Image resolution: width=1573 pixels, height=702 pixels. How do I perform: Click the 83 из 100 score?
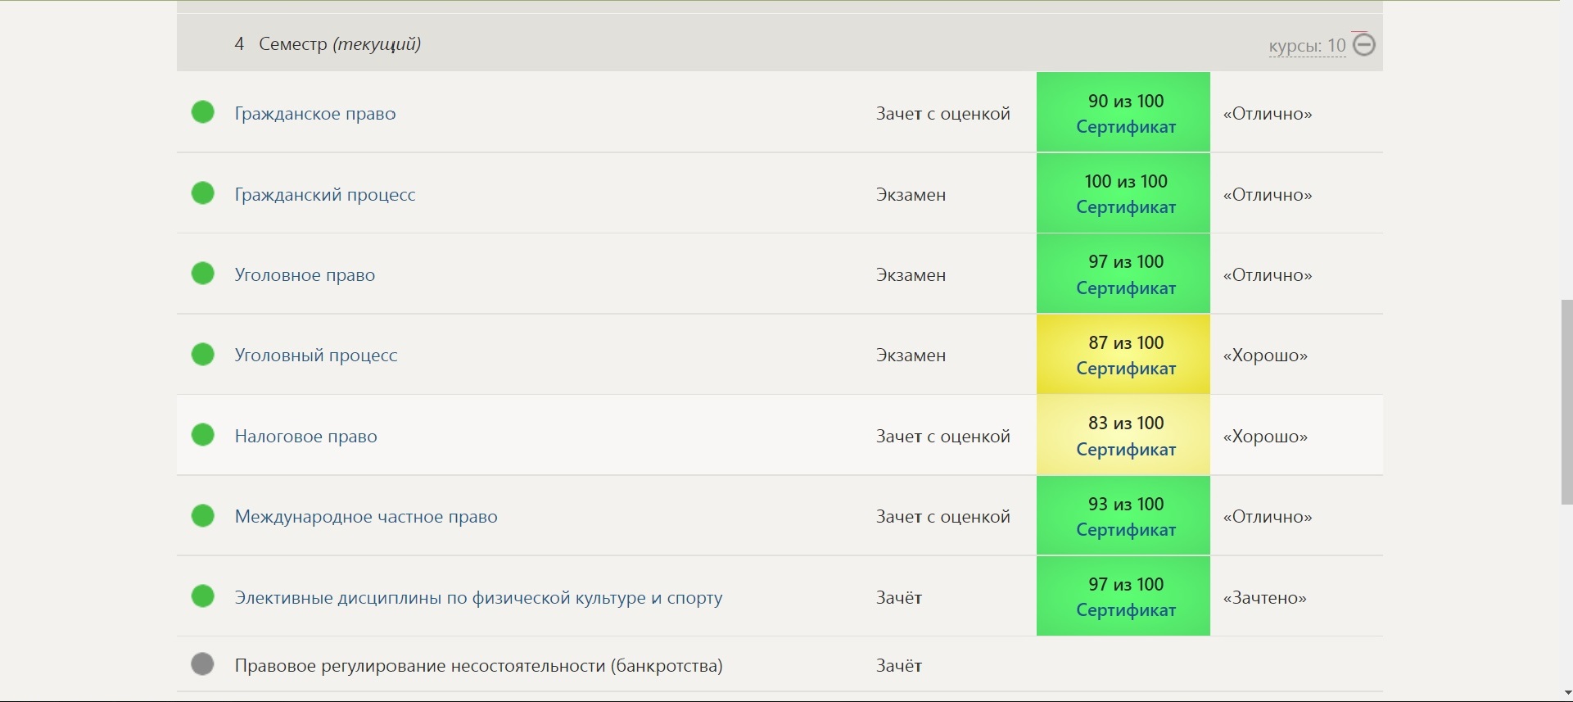point(1126,423)
